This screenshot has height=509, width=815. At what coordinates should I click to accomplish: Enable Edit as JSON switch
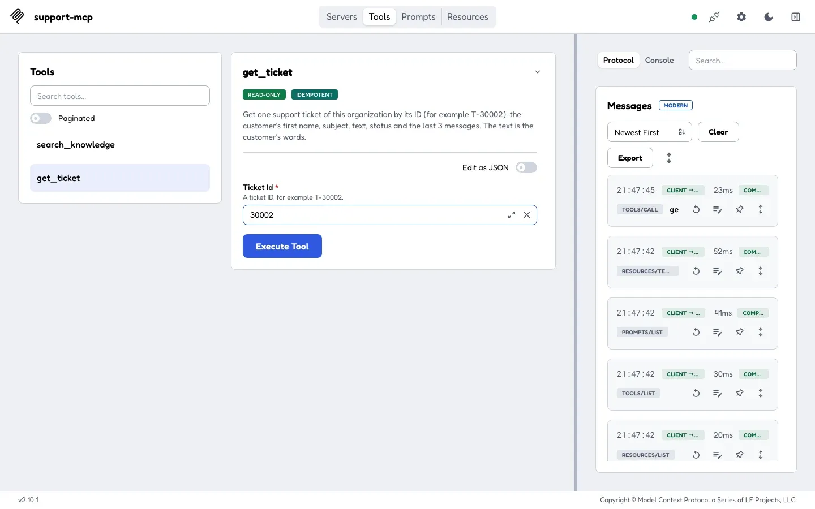point(526,167)
